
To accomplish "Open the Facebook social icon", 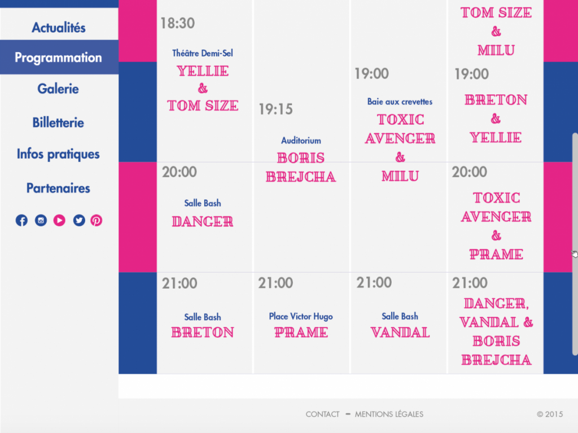I will click(21, 221).
